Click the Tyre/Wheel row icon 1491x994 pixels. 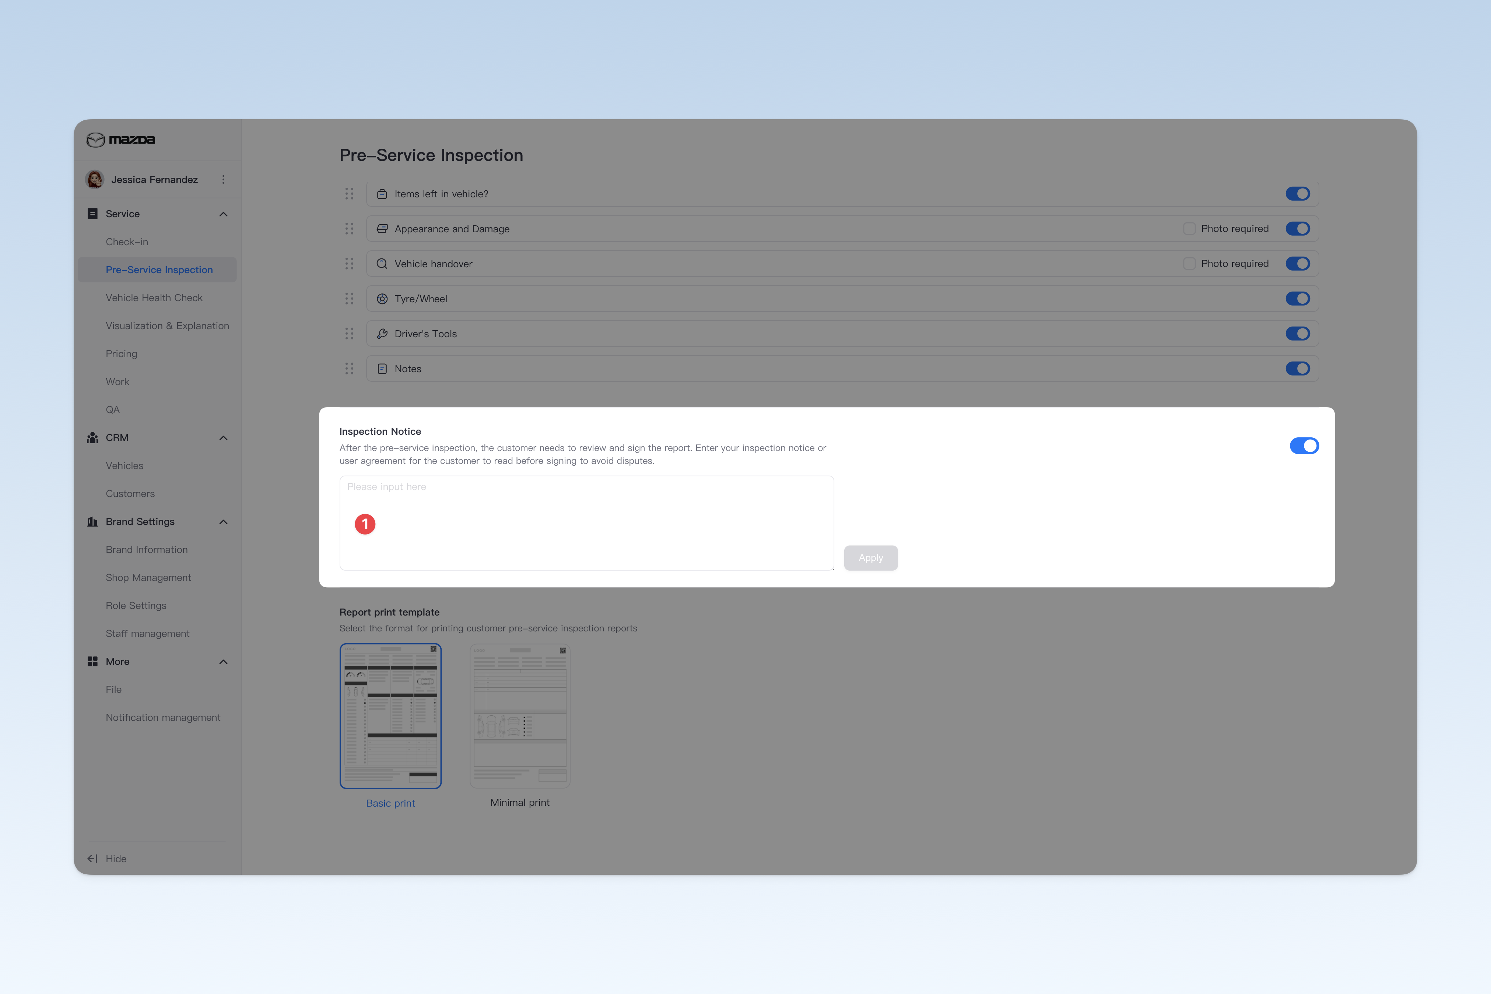coord(382,299)
